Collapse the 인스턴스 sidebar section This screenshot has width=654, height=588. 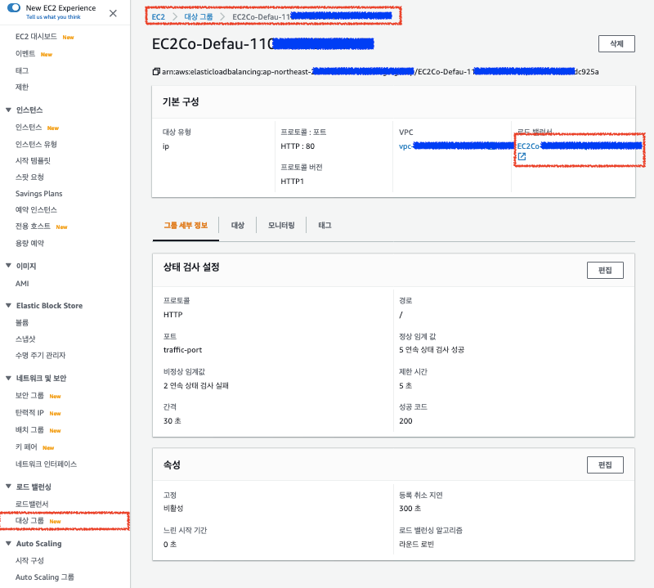(8, 110)
